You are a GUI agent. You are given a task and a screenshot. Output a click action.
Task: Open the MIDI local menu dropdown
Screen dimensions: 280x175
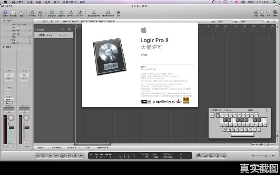click(93, 21)
